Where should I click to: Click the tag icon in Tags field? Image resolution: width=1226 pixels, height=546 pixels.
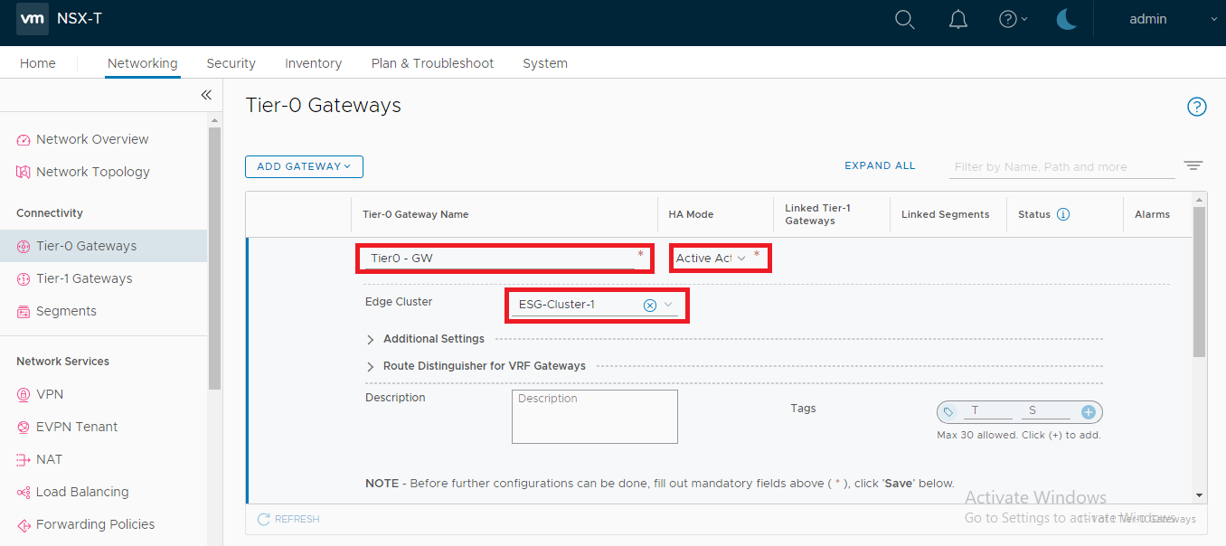pos(948,412)
